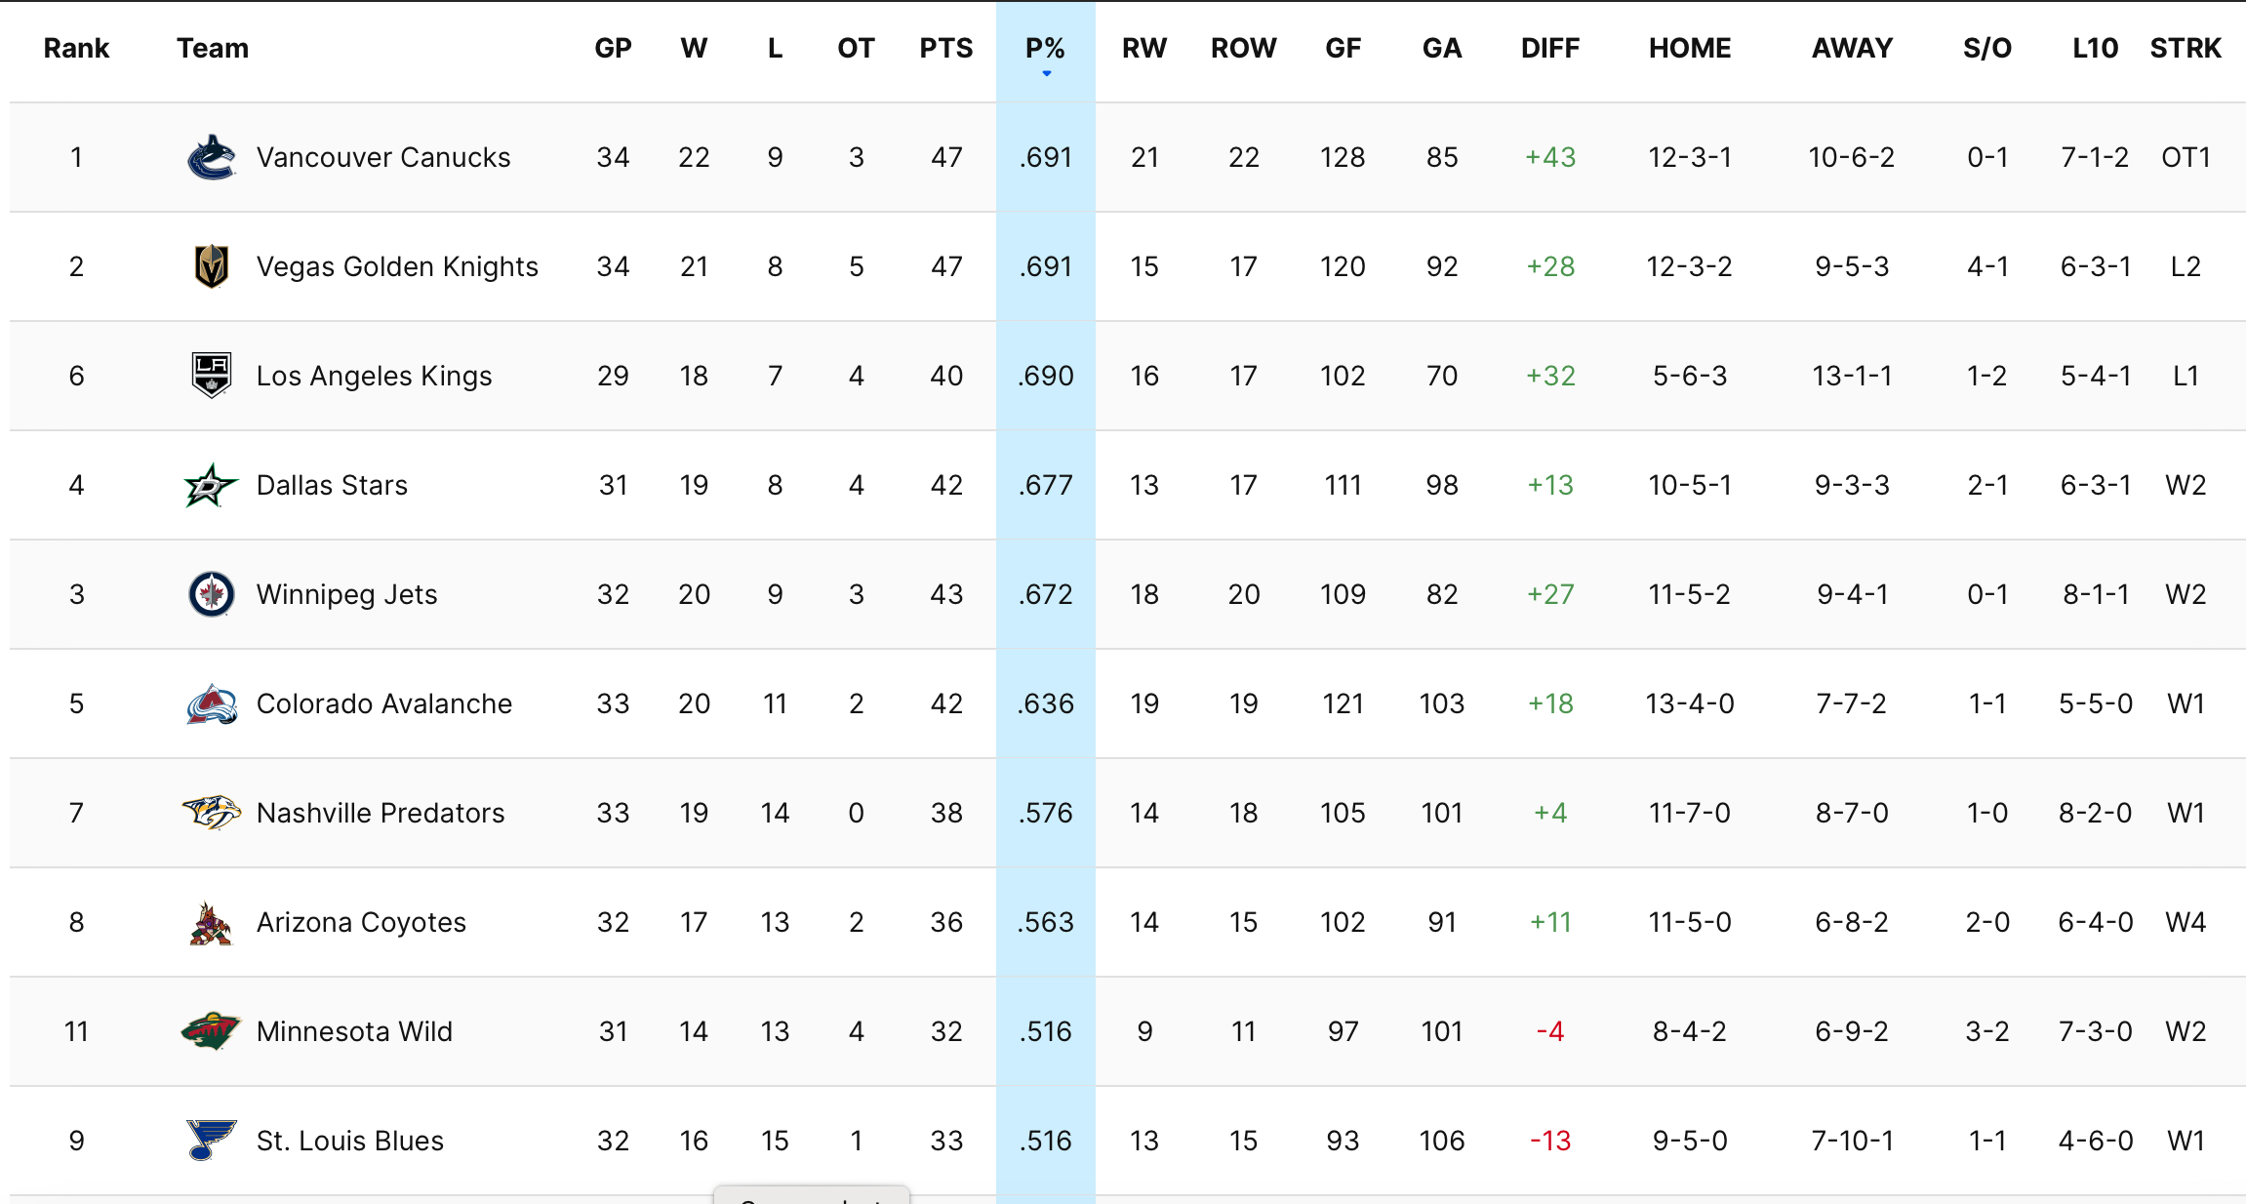
Task: Toggle sort on the P% column header
Action: [1045, 49]
